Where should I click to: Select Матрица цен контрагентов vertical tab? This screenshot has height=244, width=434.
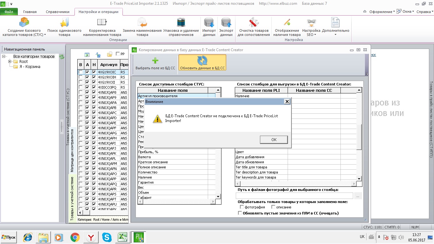tap(72, 150)
